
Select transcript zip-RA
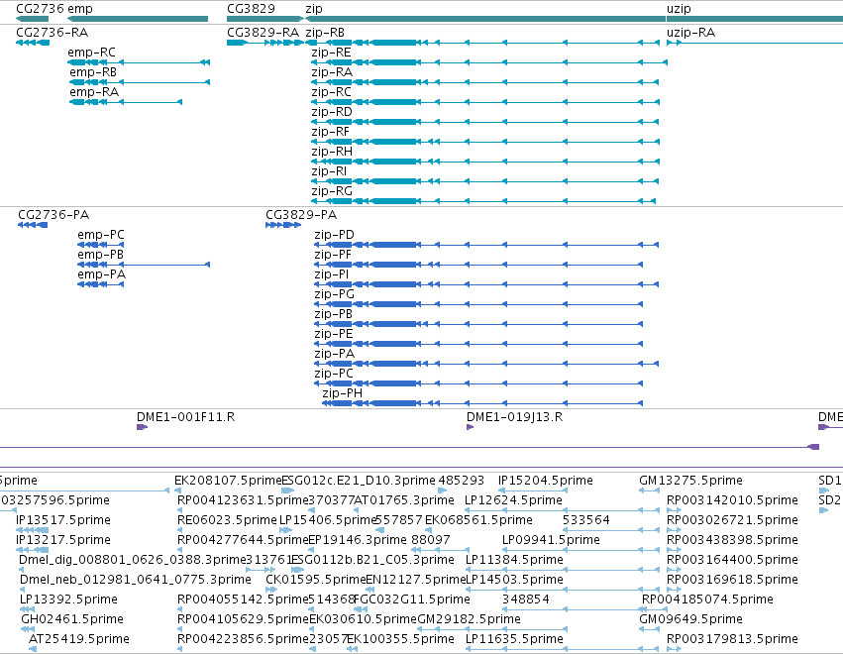tap(332, 72)
